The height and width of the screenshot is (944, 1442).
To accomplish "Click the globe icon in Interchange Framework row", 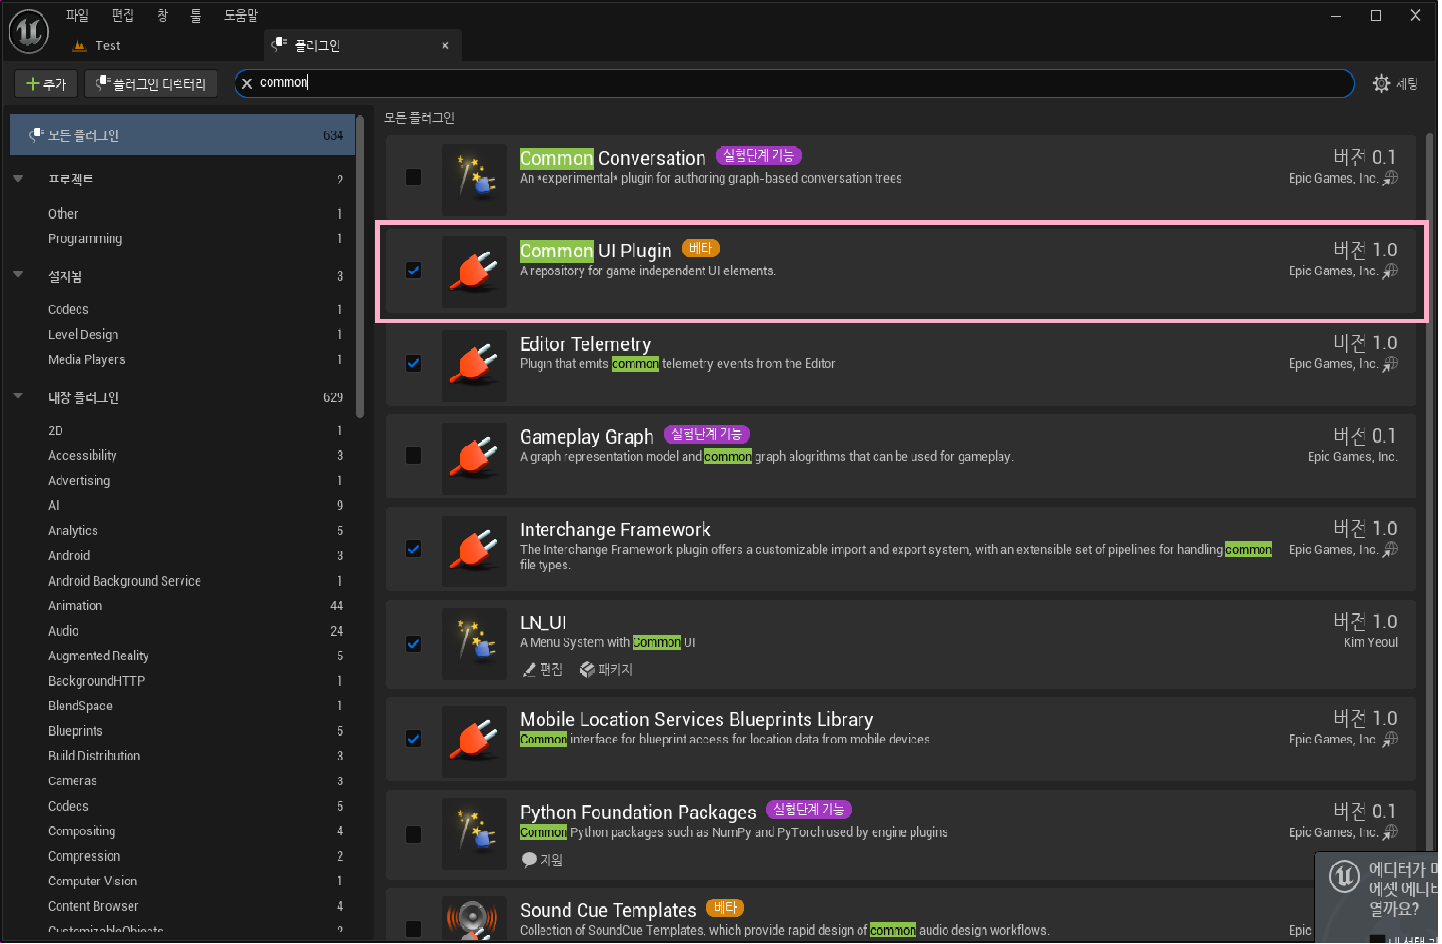I will (x=1390, y=550).
